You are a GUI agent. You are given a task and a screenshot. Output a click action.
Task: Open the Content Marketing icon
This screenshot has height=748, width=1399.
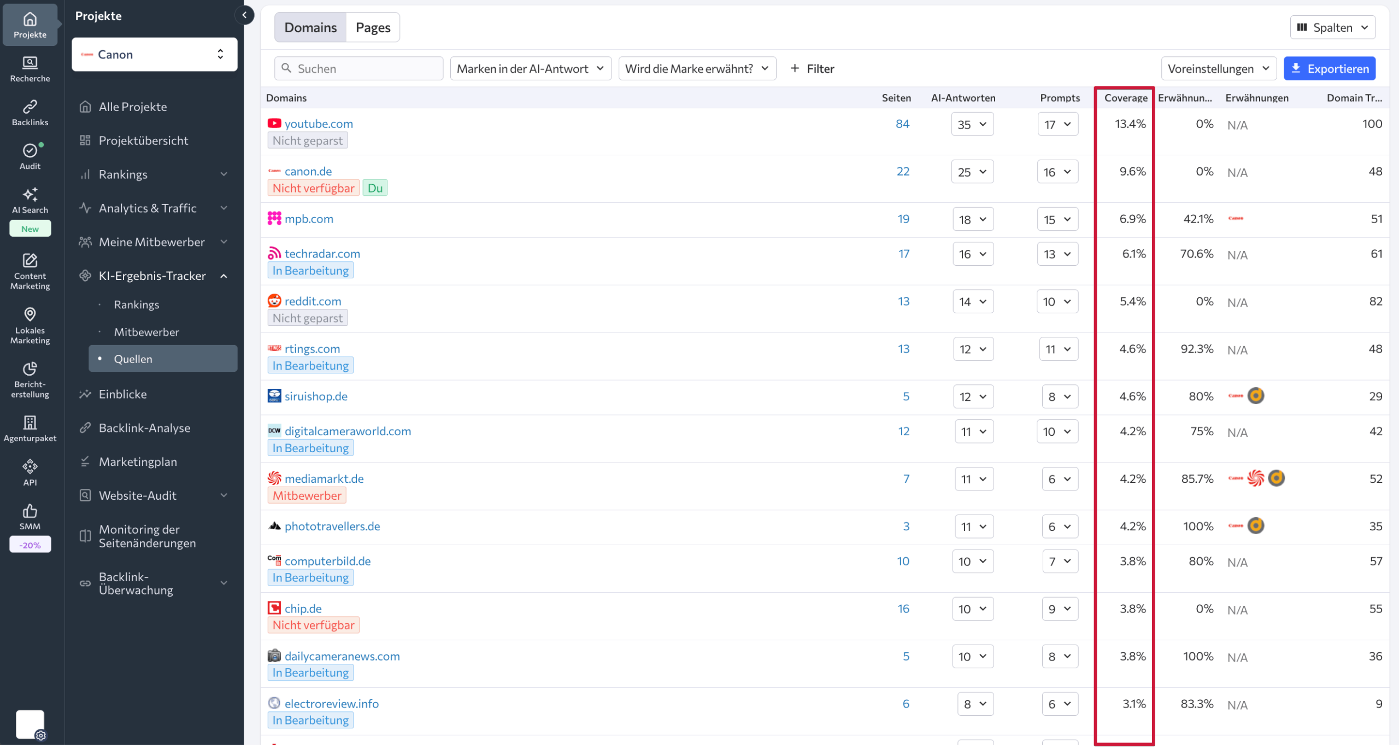coord(30,271)
